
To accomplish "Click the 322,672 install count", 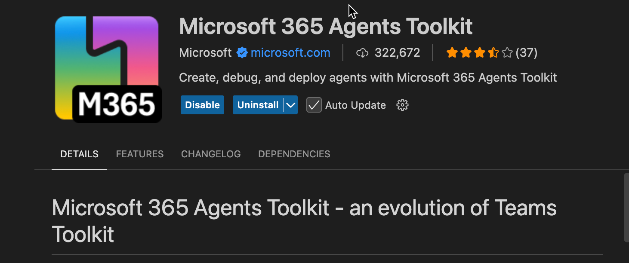I will [397, 53].
